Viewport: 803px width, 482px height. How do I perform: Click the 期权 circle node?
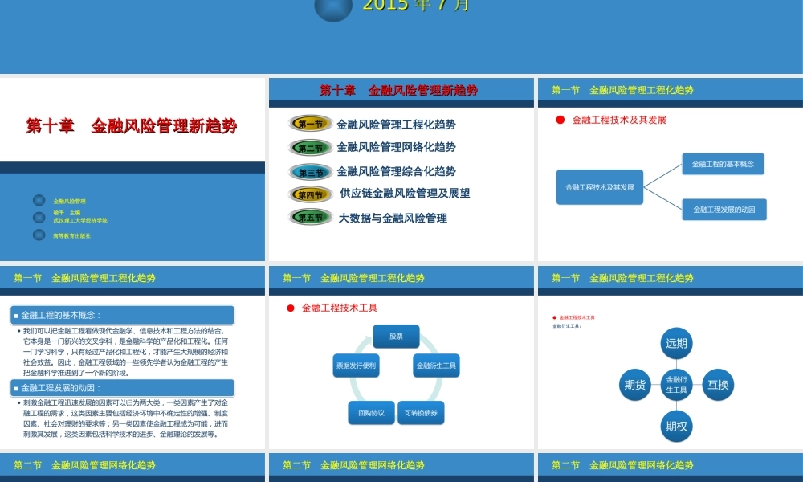coord(675,427)
